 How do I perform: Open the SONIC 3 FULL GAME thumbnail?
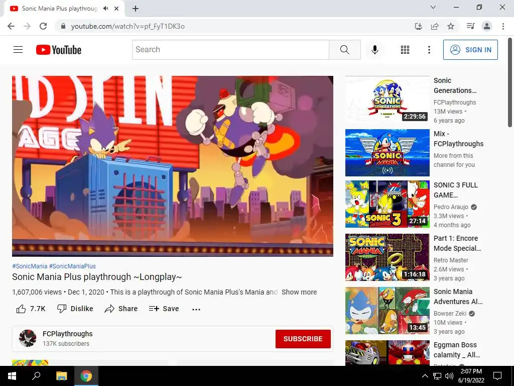387,204
